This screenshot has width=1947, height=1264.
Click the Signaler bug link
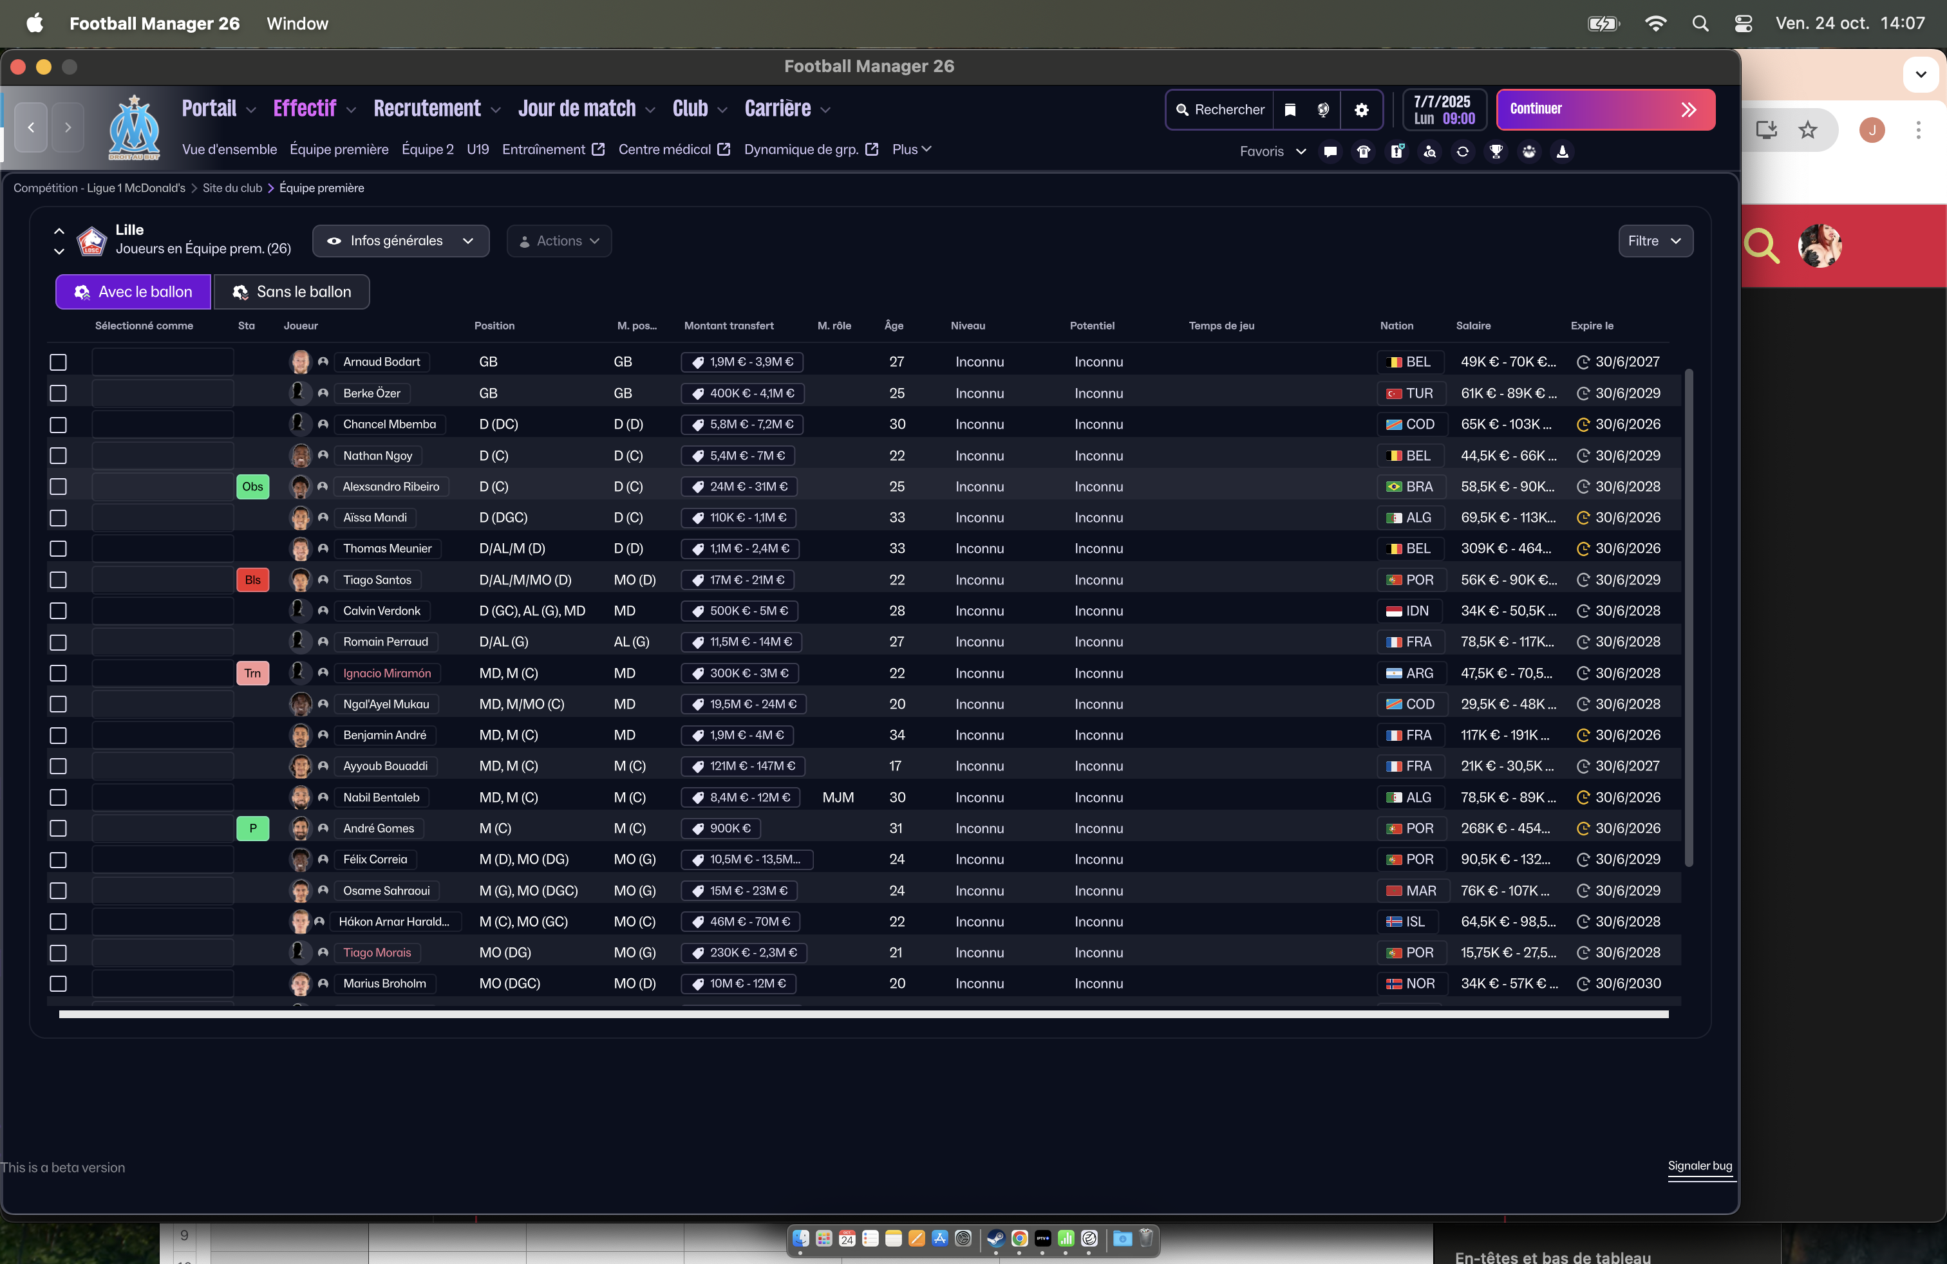pyautogui.click(x=1699, y=1166)
